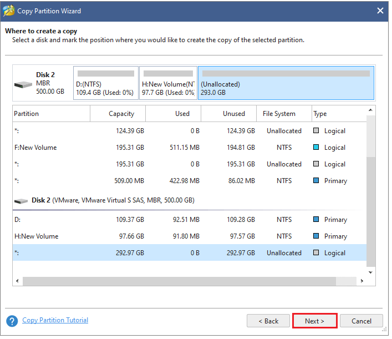Viewport: 392px width, 339px height.
Task: Click the horizontal scrollbar thumb
Action: pos(179,281)
